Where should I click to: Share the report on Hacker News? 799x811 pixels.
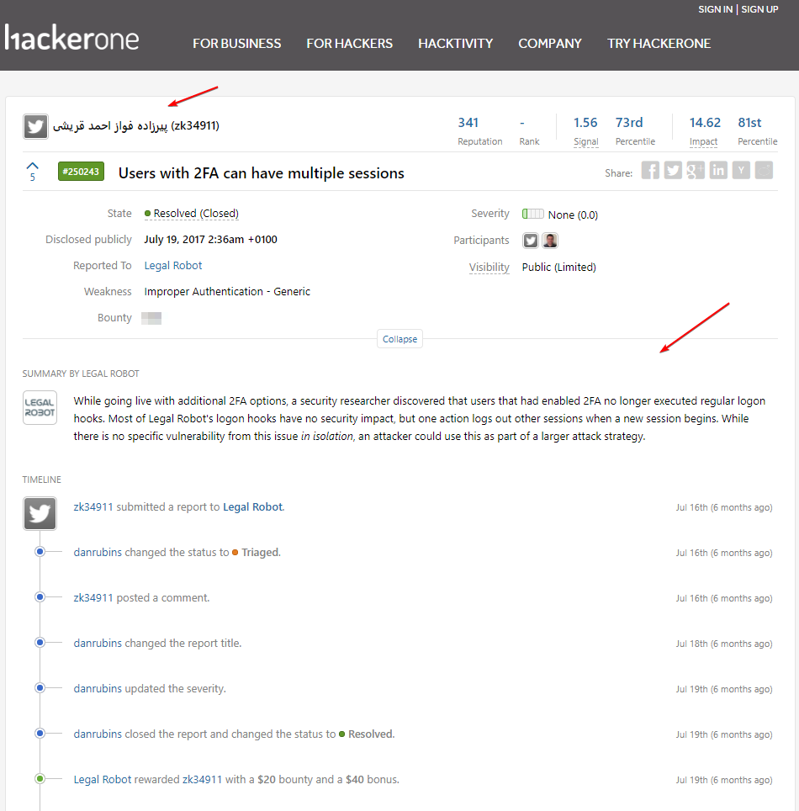tap(741, 170)
